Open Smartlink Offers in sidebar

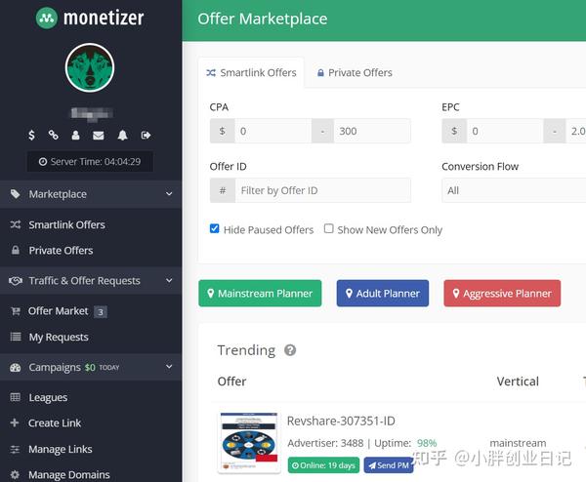pos(66,224)
